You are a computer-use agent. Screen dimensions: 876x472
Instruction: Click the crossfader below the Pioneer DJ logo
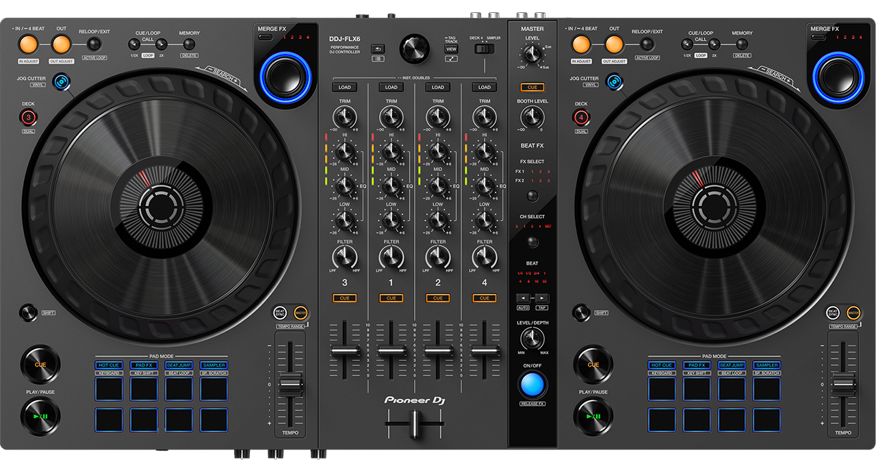point(414,425)
